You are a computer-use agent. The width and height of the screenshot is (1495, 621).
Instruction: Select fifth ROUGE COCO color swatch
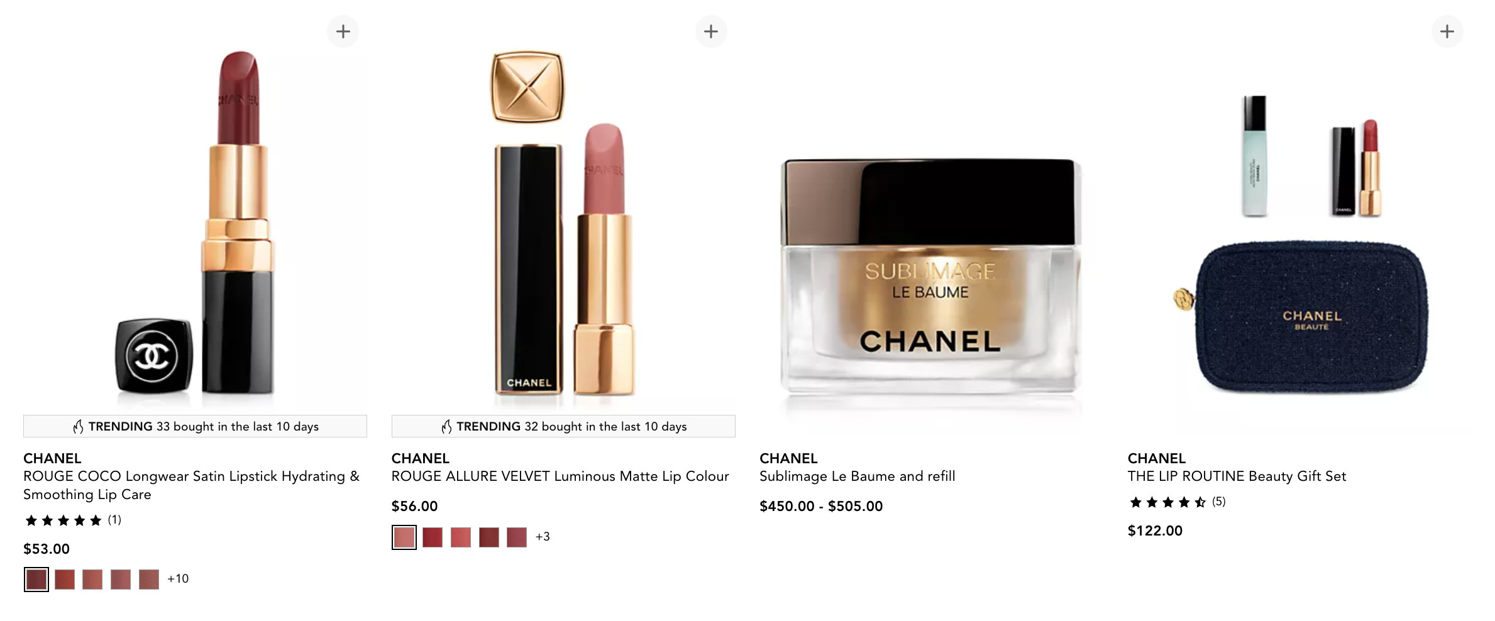[x=149, y=580]
